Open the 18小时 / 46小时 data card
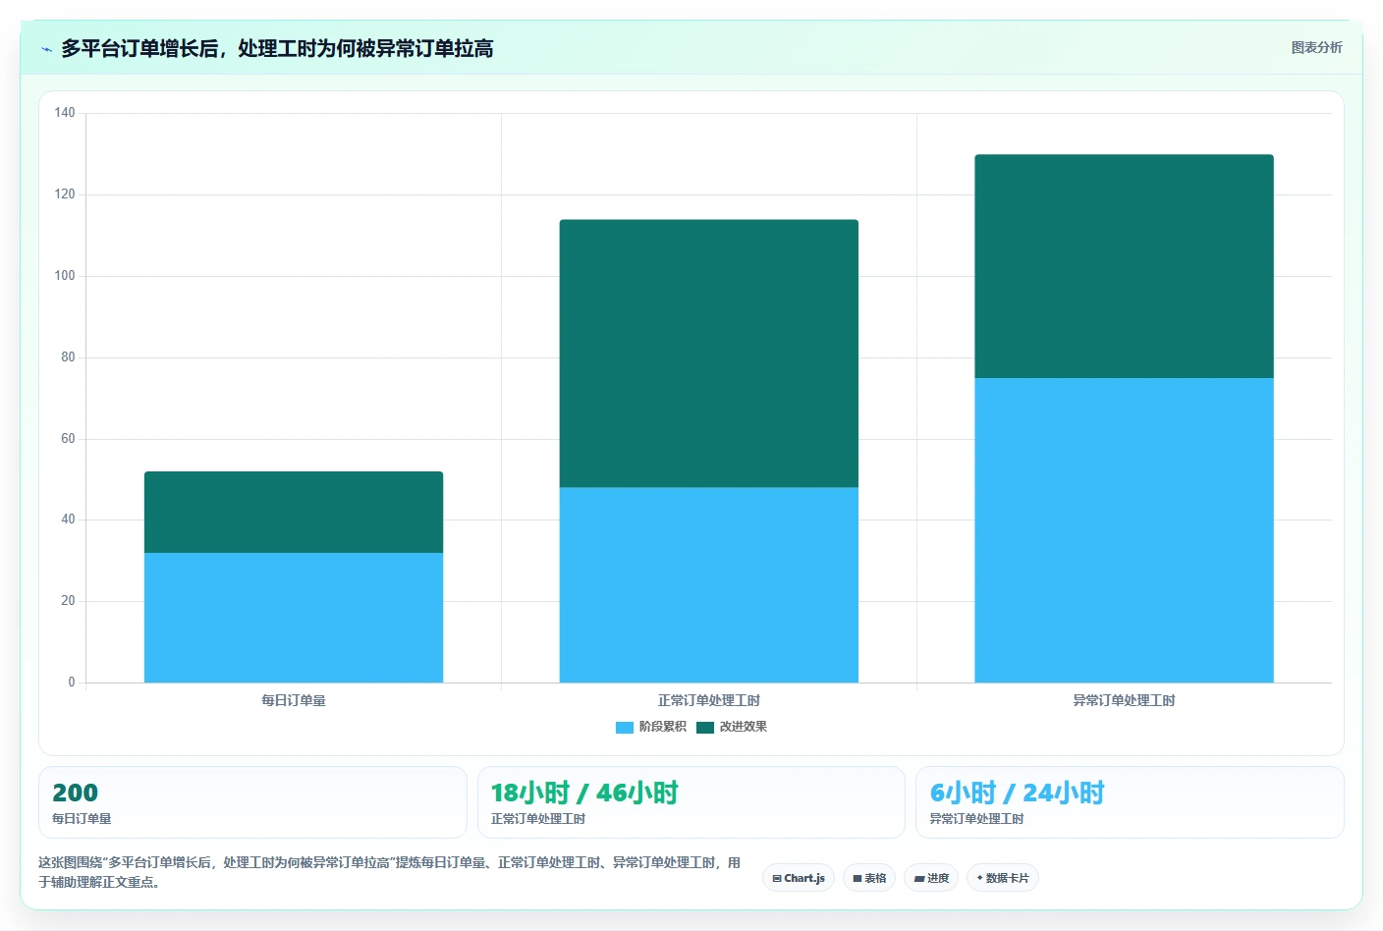Image resolution: width=1383 pixels, height=931 pixels. (691, 802)
